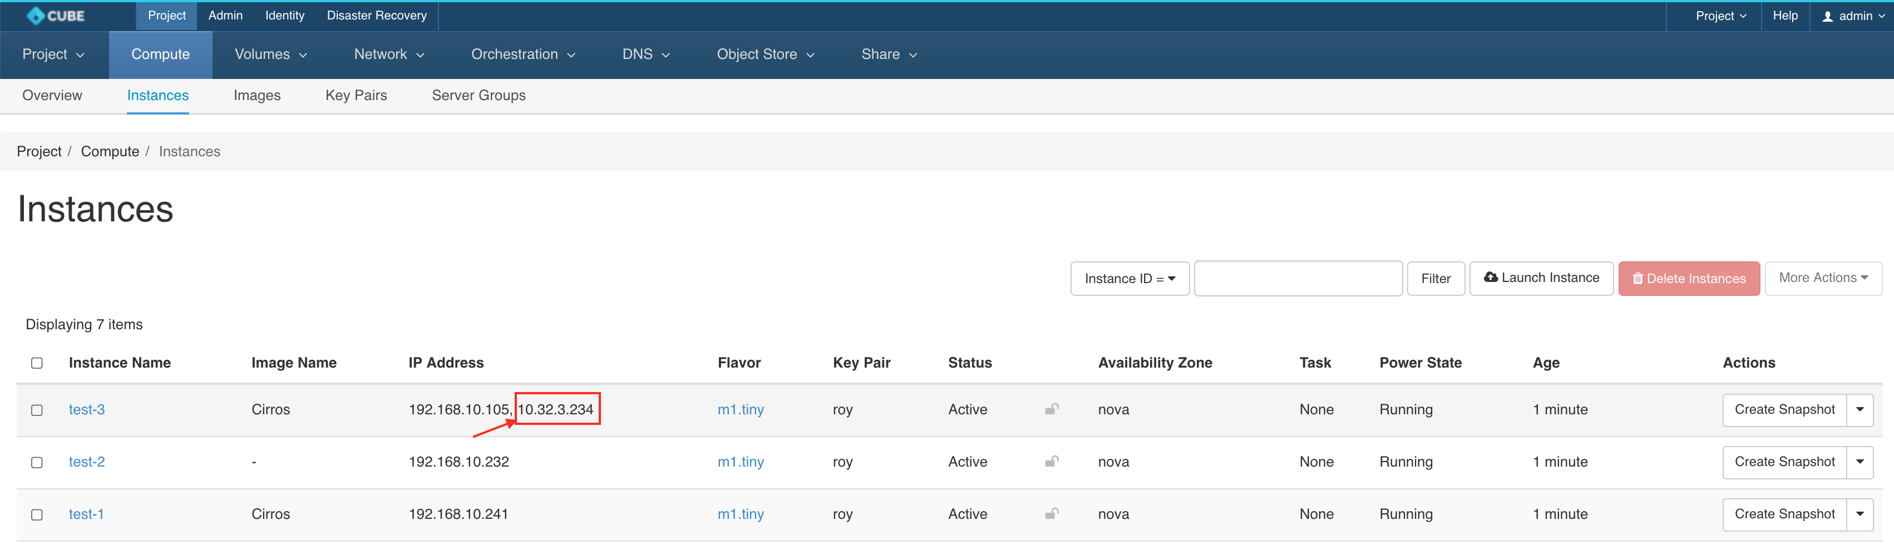Click the Status column header
The height and width of the screenshot is (545, 1894).
point(970,362)
